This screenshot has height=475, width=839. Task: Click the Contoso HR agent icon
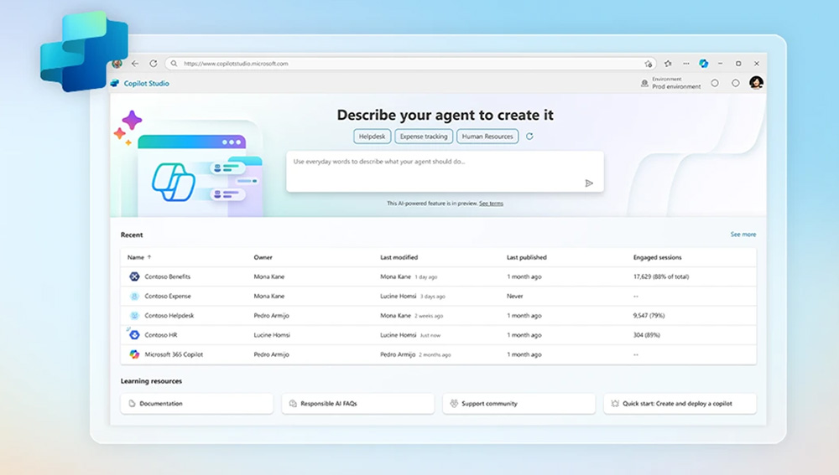coord(134,334)
